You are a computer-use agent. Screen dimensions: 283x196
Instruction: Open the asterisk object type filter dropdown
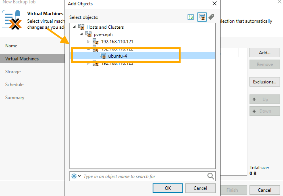(76, 176)
